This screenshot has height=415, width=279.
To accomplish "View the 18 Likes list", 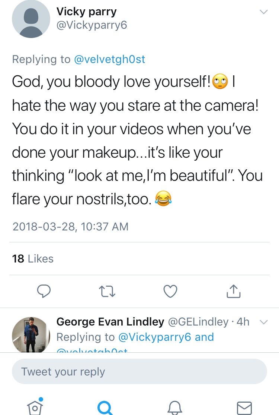I will tap(33, 258).
